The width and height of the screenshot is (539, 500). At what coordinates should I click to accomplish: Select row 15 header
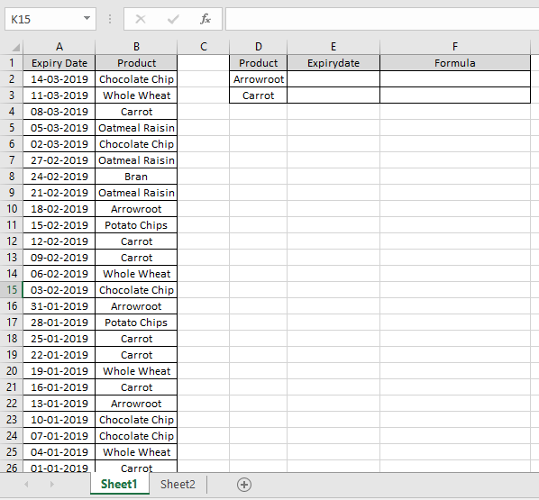[12, 290]
